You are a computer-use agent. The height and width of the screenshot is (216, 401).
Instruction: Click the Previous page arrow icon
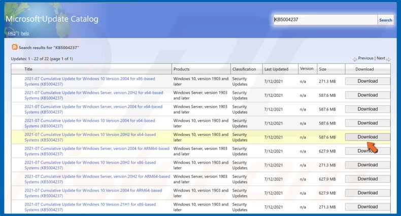click(354, 59)
